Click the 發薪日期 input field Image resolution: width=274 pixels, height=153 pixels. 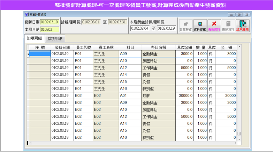pyautogui.click(x=50, y=22)
